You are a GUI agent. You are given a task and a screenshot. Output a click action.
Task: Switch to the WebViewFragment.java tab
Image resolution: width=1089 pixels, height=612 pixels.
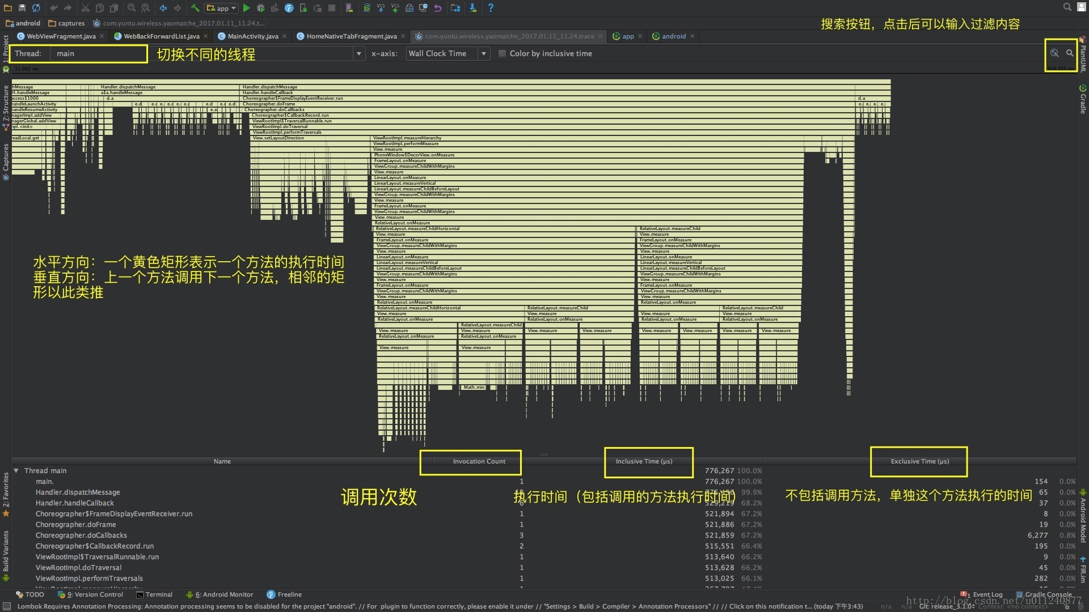point(61,36)
